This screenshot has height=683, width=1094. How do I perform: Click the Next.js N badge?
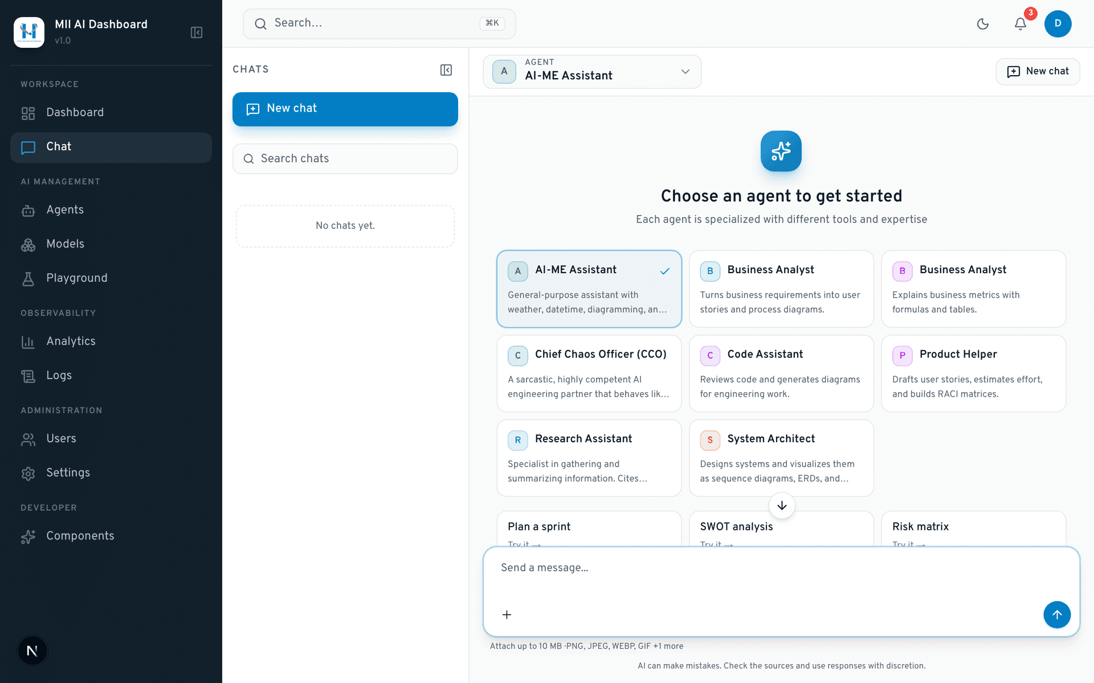[x=32, y=651]
